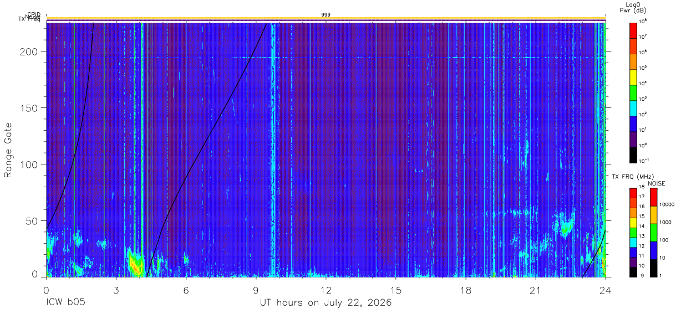Click the 3 tick label on UT hours axis
The image size is (681, 314).
pos(116,290)
